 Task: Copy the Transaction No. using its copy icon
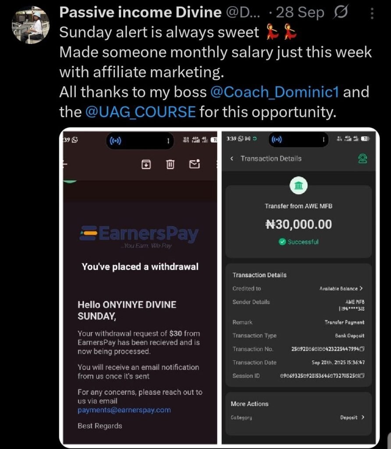pos(362,349)
